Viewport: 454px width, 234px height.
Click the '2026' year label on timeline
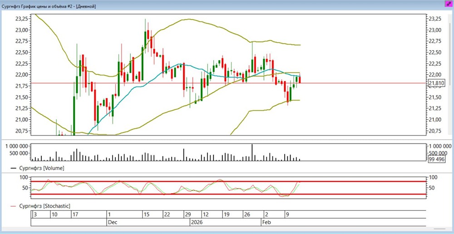(x=196, y=222)
